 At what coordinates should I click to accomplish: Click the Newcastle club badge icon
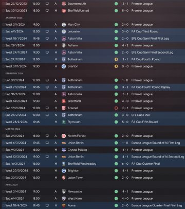tap(64, 191)
